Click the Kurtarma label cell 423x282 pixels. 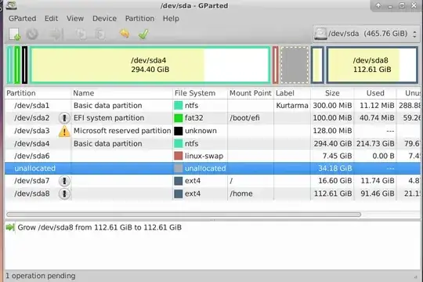[292, 106]
